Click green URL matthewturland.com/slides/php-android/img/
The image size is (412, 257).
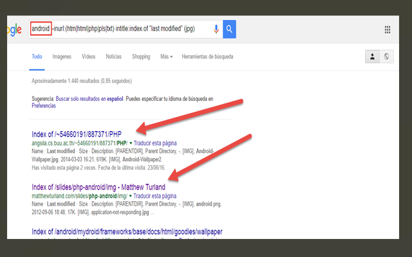coord(79,196)
